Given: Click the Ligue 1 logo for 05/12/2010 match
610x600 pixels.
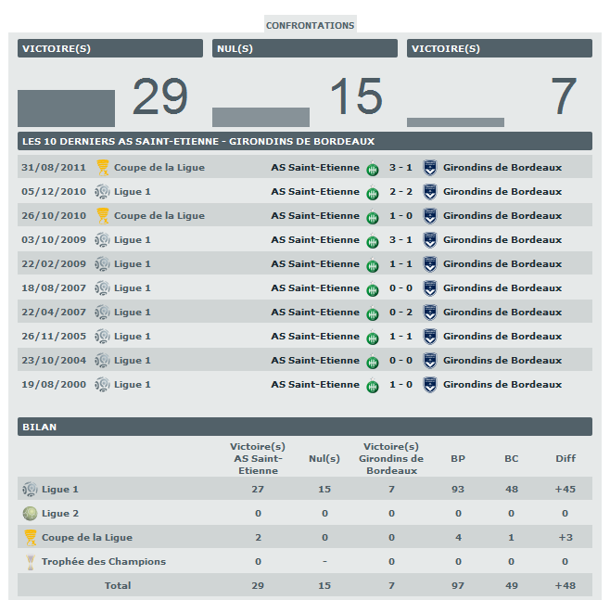Looking at the screenshot, I should [103, 192].
